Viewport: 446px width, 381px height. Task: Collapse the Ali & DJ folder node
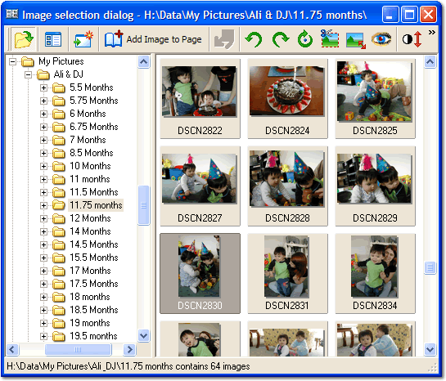pos(28,74)
